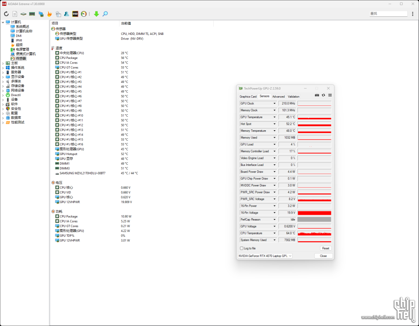Click the user silhouette toolbar icon
The width and height of the screenshot is (419, 326).
coord(67,14)
